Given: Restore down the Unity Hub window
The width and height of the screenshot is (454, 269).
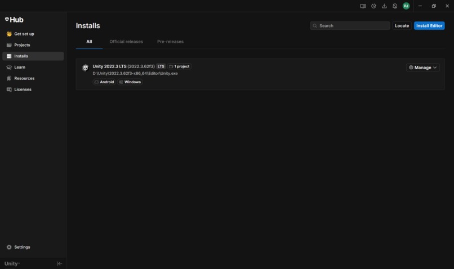Looking at the screenshot, I should coord(434,6).
